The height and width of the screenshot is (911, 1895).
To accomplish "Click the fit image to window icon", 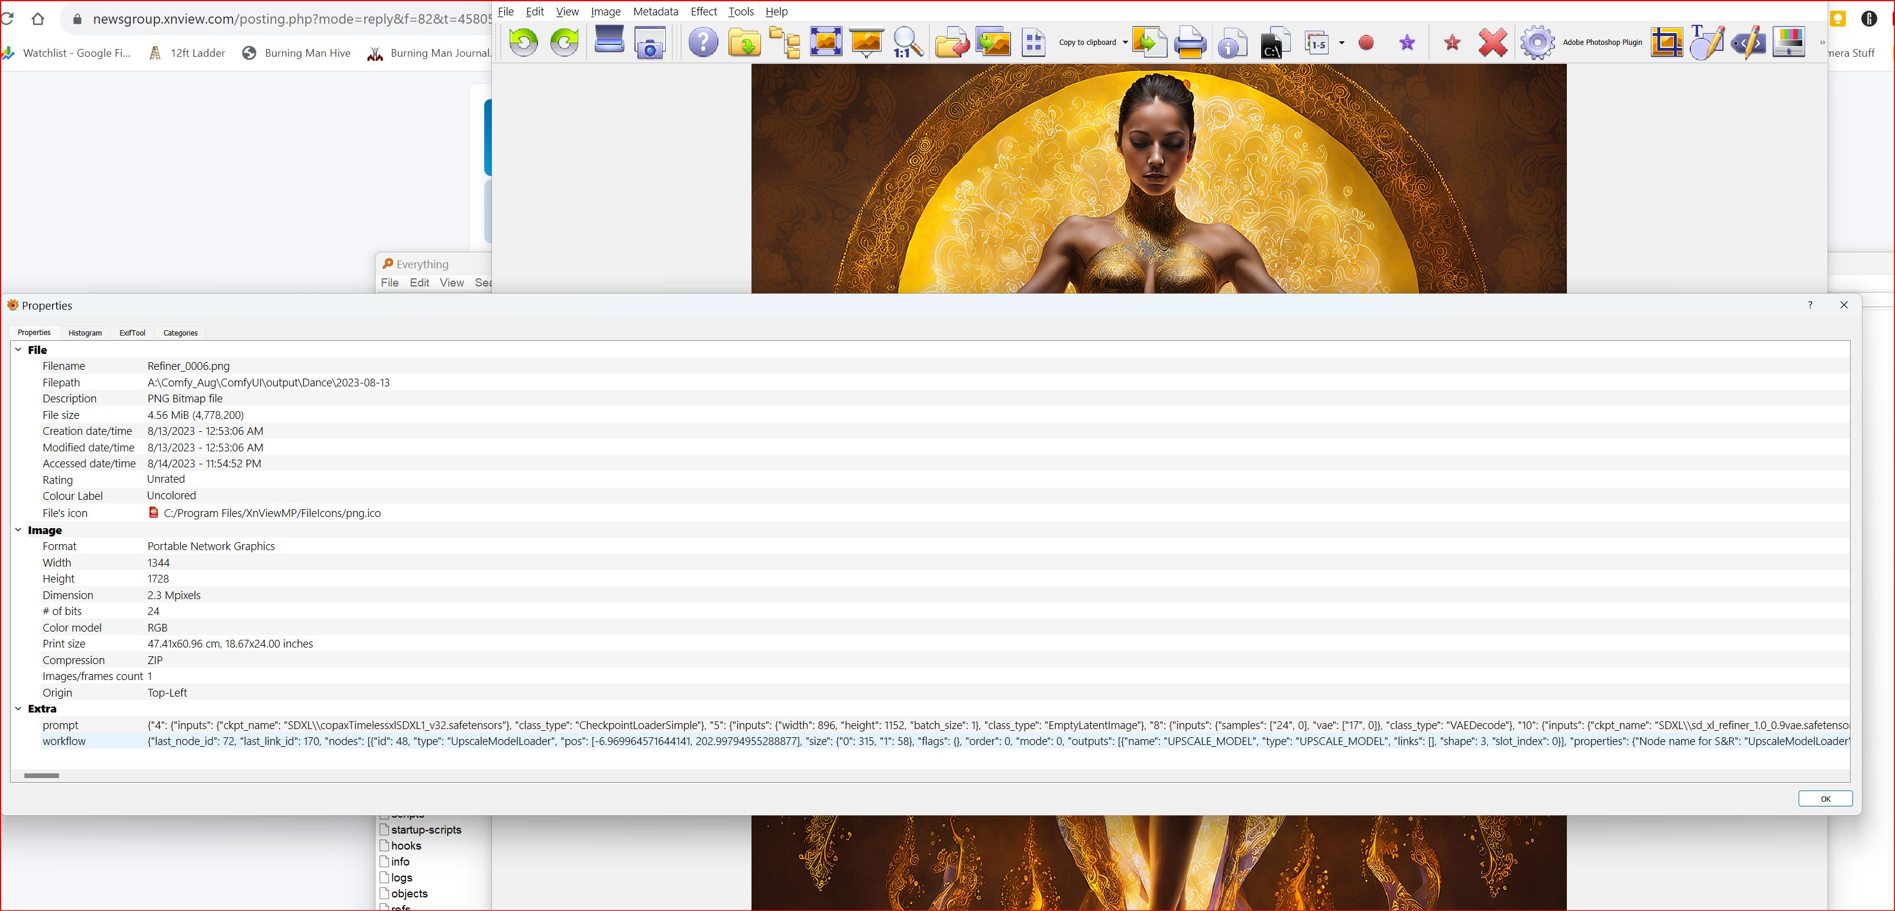I will pyautogui.click(x=825, y=42).
